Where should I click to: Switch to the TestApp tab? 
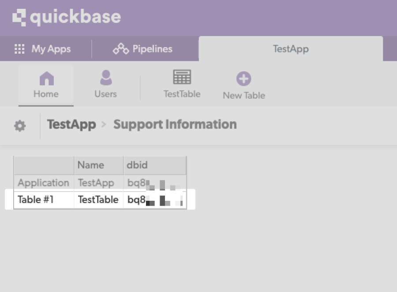point(291,49)
